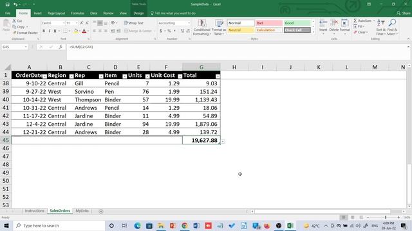Image resolution: width=412 pixels, height=231 pixels.
Task: Click the Insert Function fx icon
Action: pyautogui.click(x=61, y=47)
